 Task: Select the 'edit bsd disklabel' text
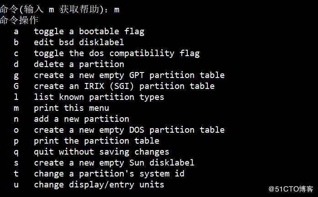tap(79, 42)
